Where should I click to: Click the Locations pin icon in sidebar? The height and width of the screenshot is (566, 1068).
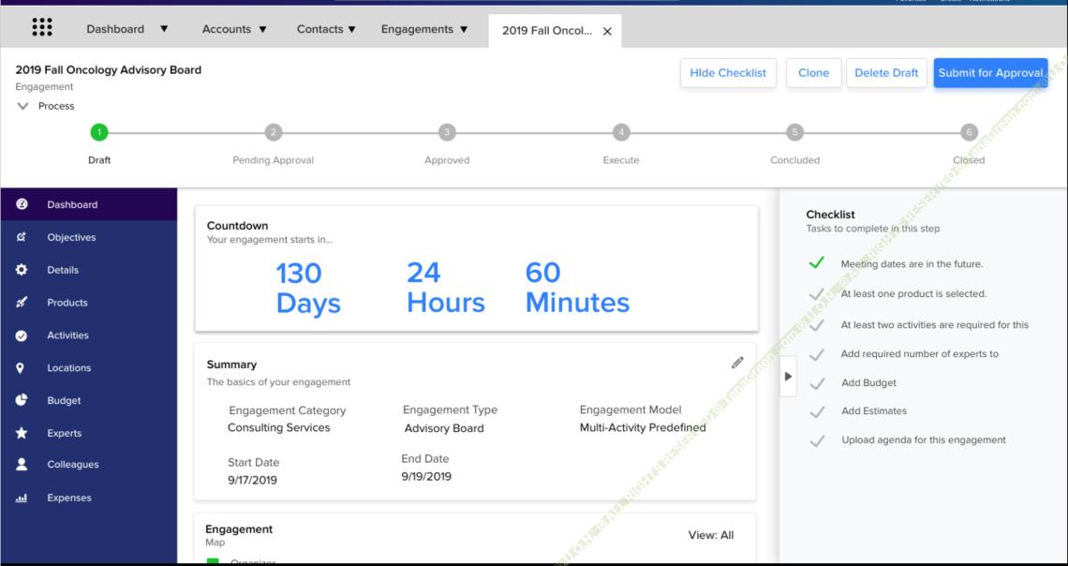[x=21, y=367]
